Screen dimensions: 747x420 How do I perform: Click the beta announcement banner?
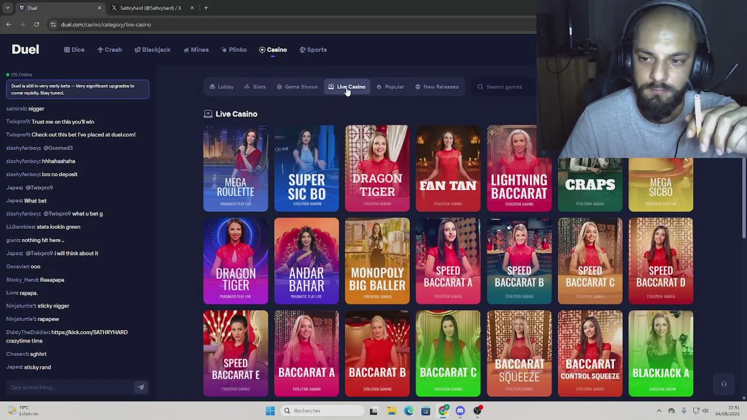[x=78, y=89]
